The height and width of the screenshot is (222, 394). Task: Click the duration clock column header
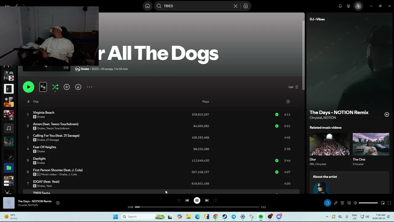(288, 101)
